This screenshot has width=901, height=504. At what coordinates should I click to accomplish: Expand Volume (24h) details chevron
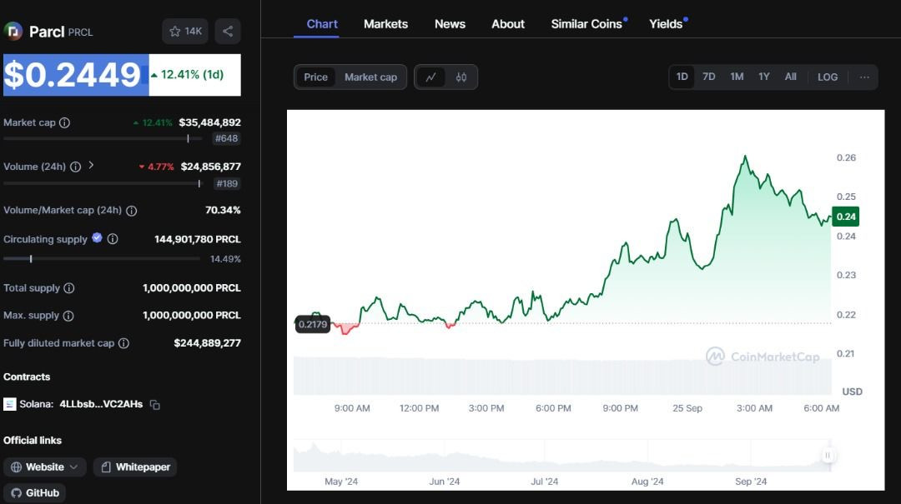coord(91,166)
